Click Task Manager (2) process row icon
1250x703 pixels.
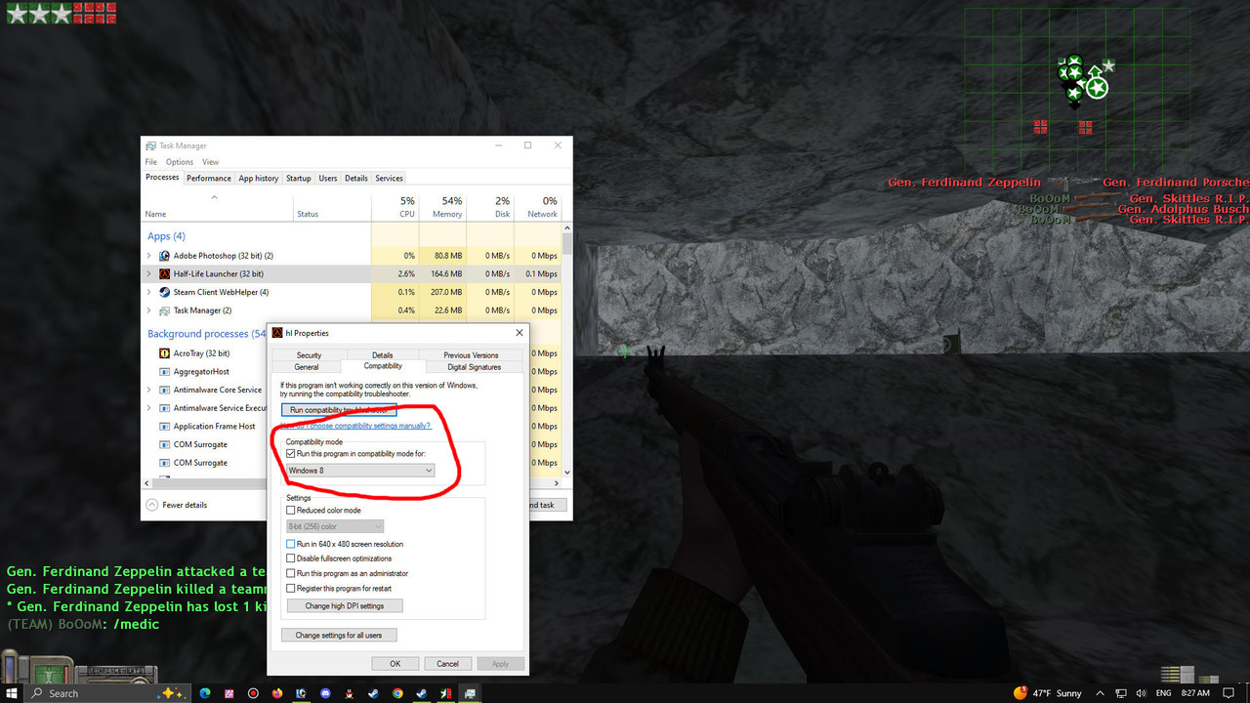[165, 310]
